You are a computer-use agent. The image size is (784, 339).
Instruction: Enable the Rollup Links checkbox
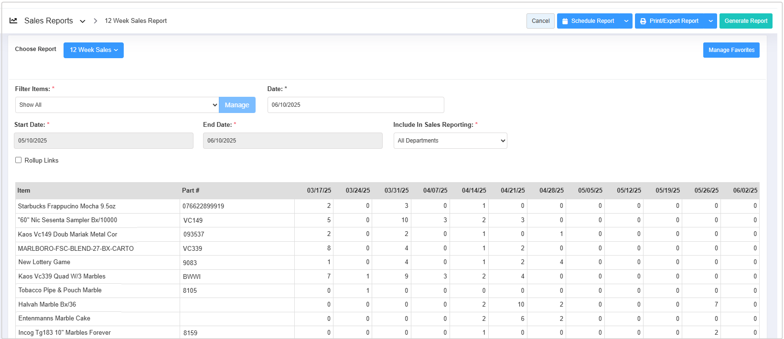(x=19, y=160)
